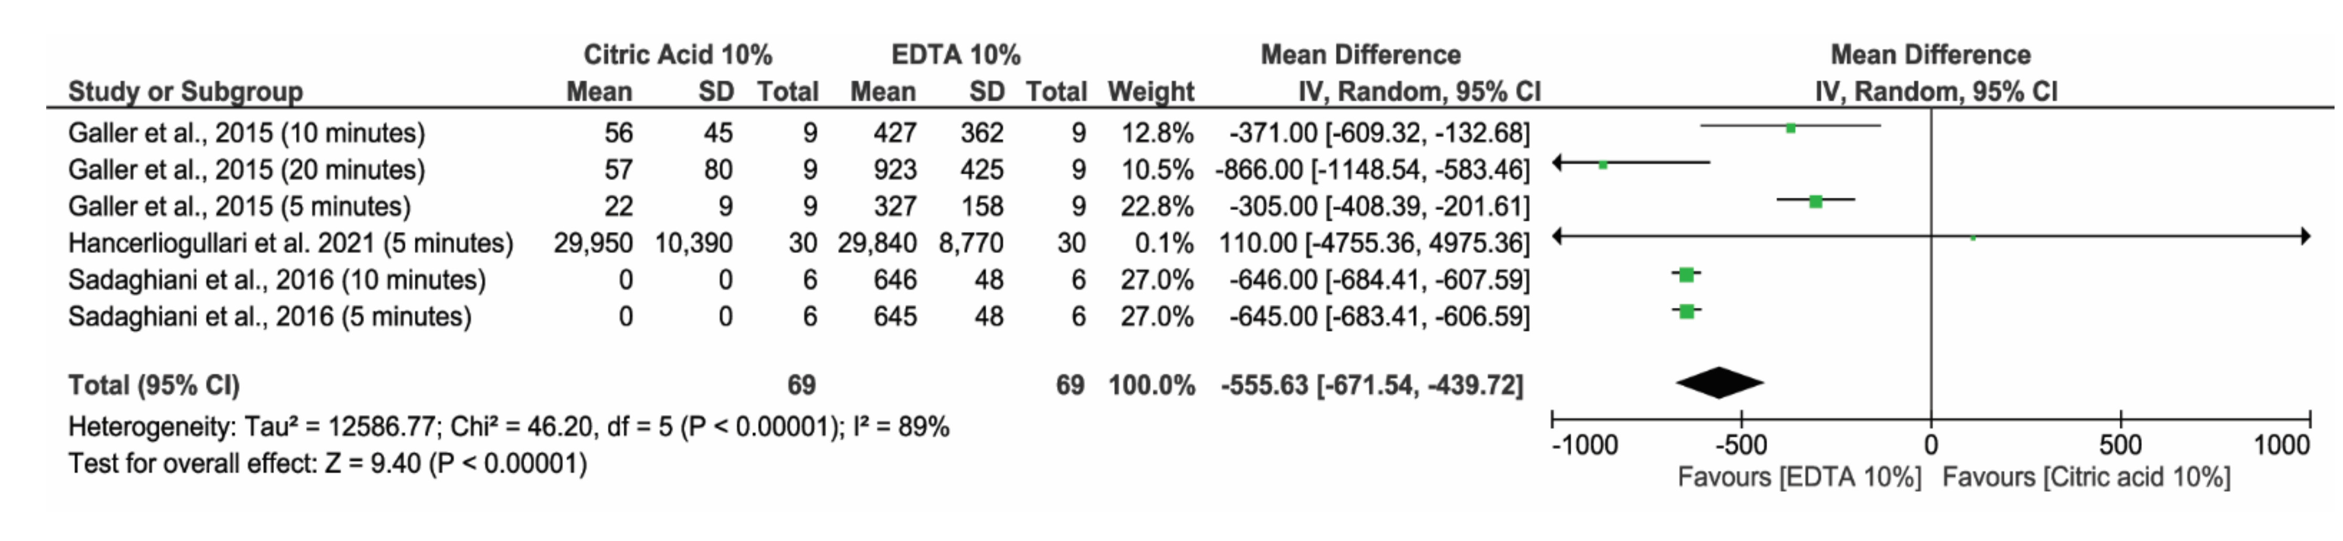Screen dimensions: 2343x541
Task: Click the 22.8% weight value
Action: pos(1156,207)
